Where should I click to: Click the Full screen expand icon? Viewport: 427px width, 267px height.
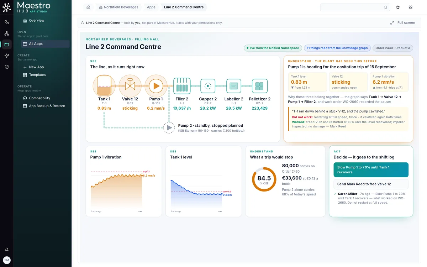pyautogui.click(x=392, y=23)
